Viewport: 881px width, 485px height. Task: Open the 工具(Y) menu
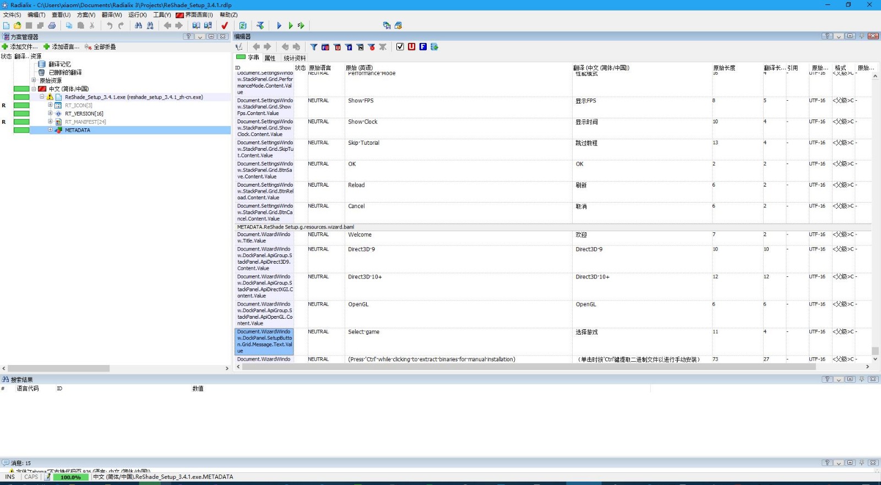tap(162, 15)
